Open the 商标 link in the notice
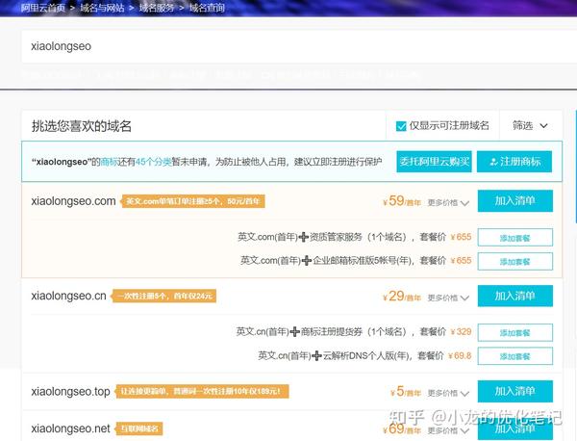 [x=109, y=162]
